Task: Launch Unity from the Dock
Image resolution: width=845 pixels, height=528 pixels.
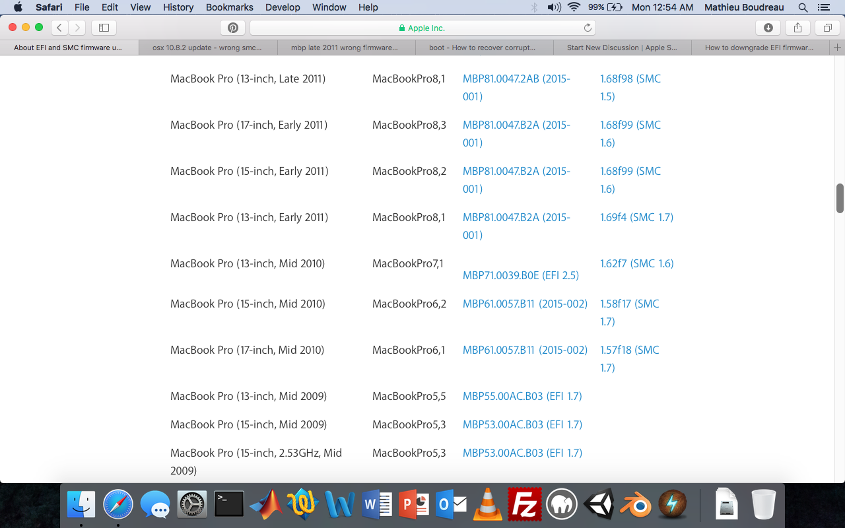Action: point(599,505)
